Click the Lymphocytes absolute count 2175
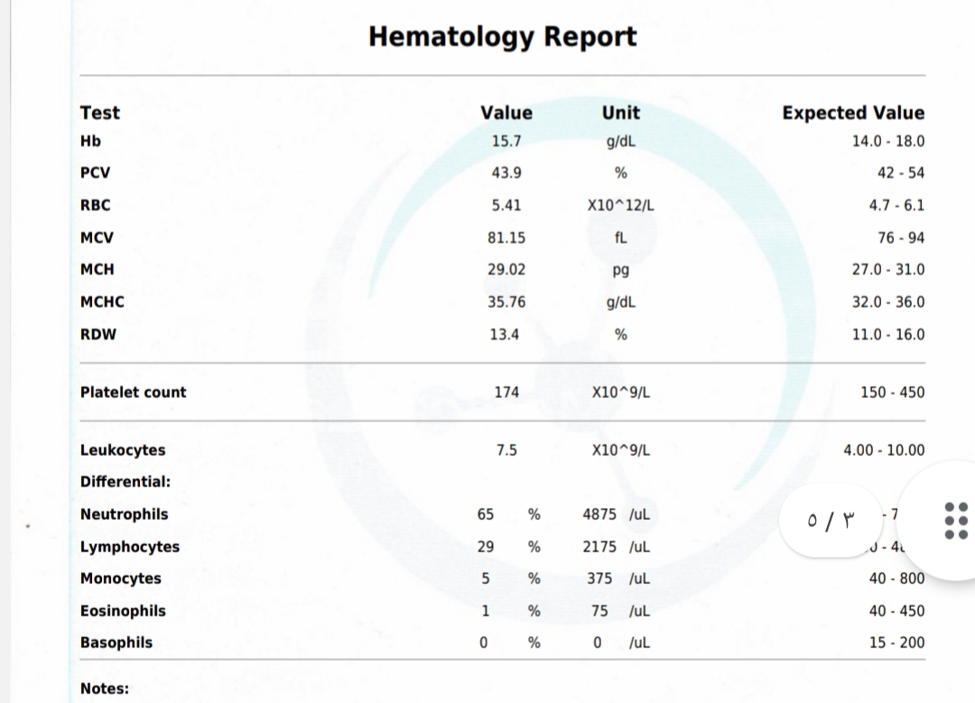The width and height of the screenshot is (975, 703). (599, 546)
